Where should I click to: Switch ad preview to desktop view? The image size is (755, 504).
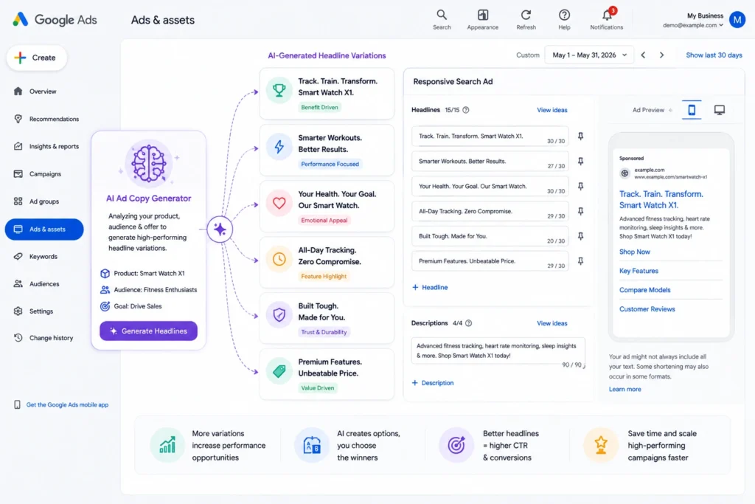720,110
